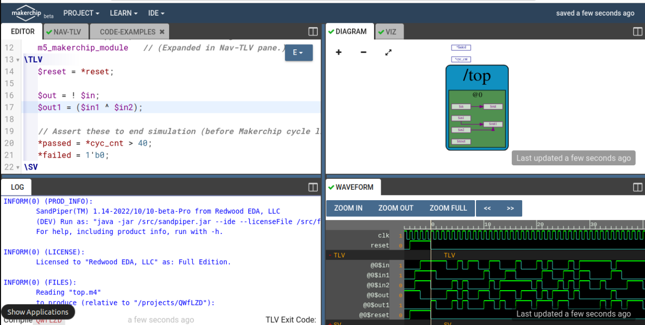Split the LOG pane using its split icon

(x=313, y=187)
